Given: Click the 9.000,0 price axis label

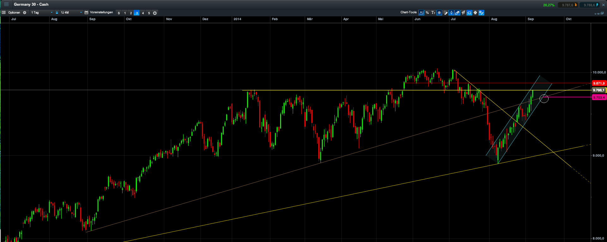Looking at the screenshot, I should point(599,155).
